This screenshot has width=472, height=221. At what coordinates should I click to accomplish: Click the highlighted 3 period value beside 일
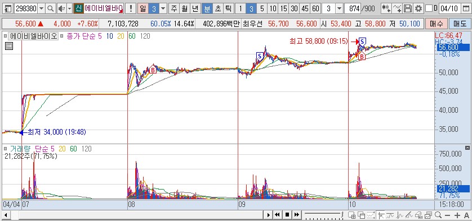(x=154, y=8)
